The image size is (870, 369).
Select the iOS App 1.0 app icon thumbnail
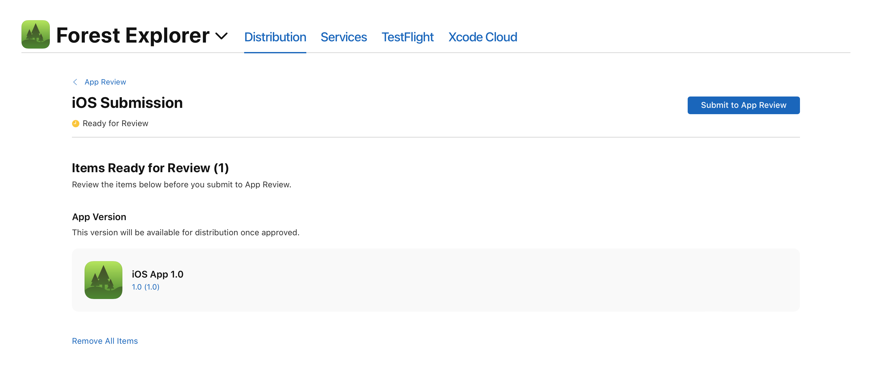tap(103, 280)
